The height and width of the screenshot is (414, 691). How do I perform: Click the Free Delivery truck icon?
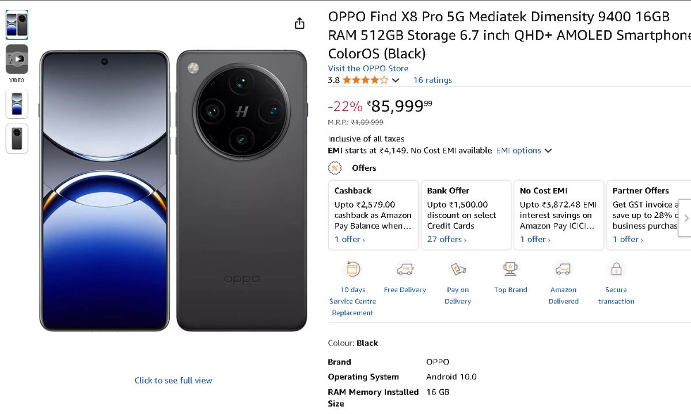coord(405,269)
